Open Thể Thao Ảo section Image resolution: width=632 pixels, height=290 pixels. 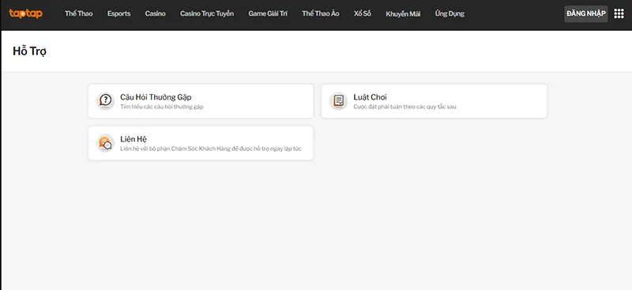click(321, 13)
